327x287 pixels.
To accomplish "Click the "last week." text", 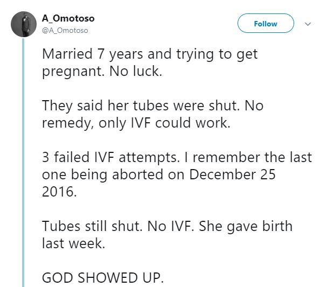I will 71,243.
